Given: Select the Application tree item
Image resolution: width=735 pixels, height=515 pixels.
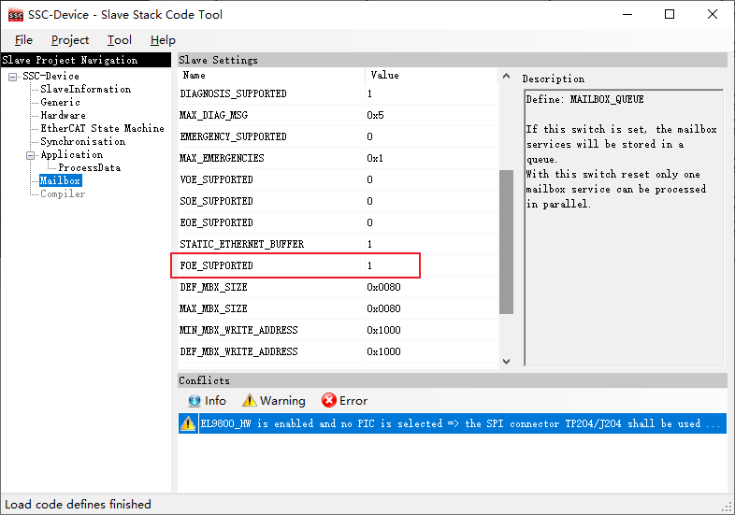Looking at the screenshot, I should 71,154.
